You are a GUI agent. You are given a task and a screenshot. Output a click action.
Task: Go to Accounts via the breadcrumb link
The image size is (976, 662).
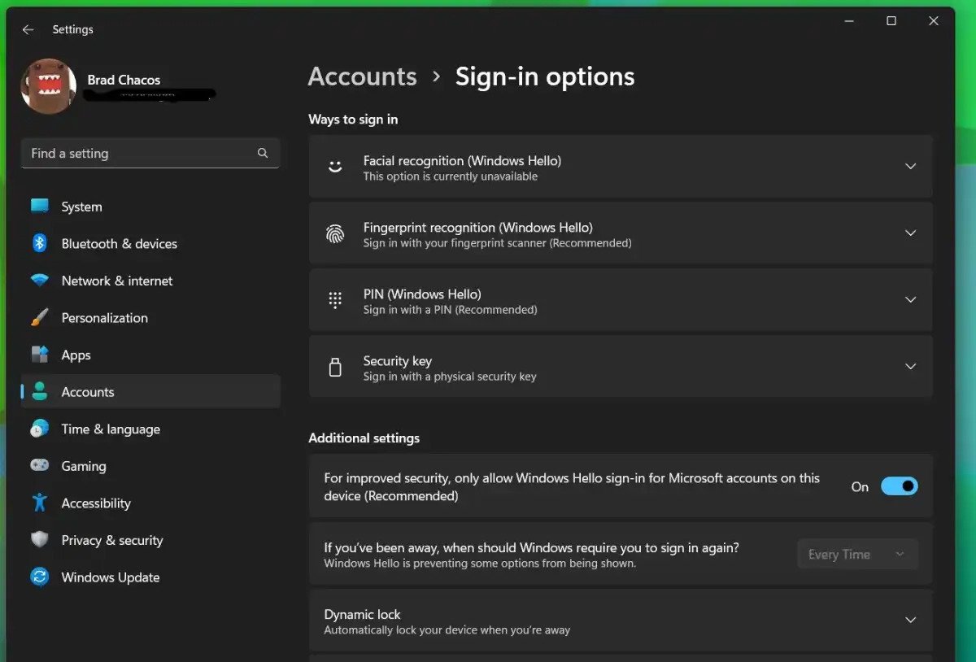pos(362,76)
